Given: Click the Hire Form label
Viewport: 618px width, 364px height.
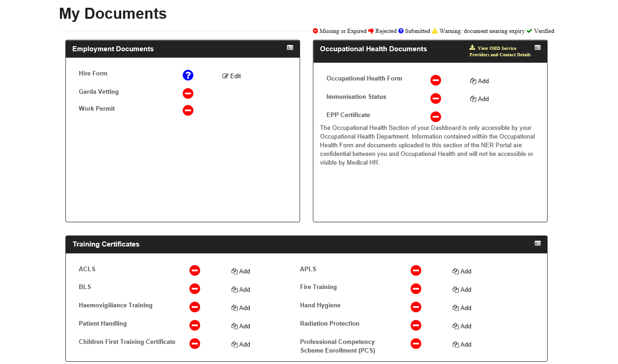Looking at the screenshot, I should [x=93, y=74].
